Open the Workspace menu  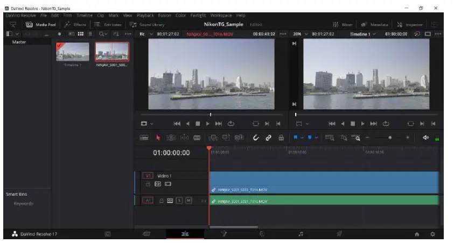pos(222,16)
